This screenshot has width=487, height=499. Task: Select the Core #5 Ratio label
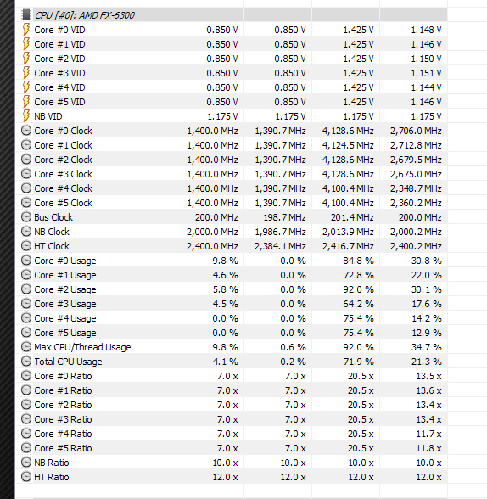coord(63,448)
